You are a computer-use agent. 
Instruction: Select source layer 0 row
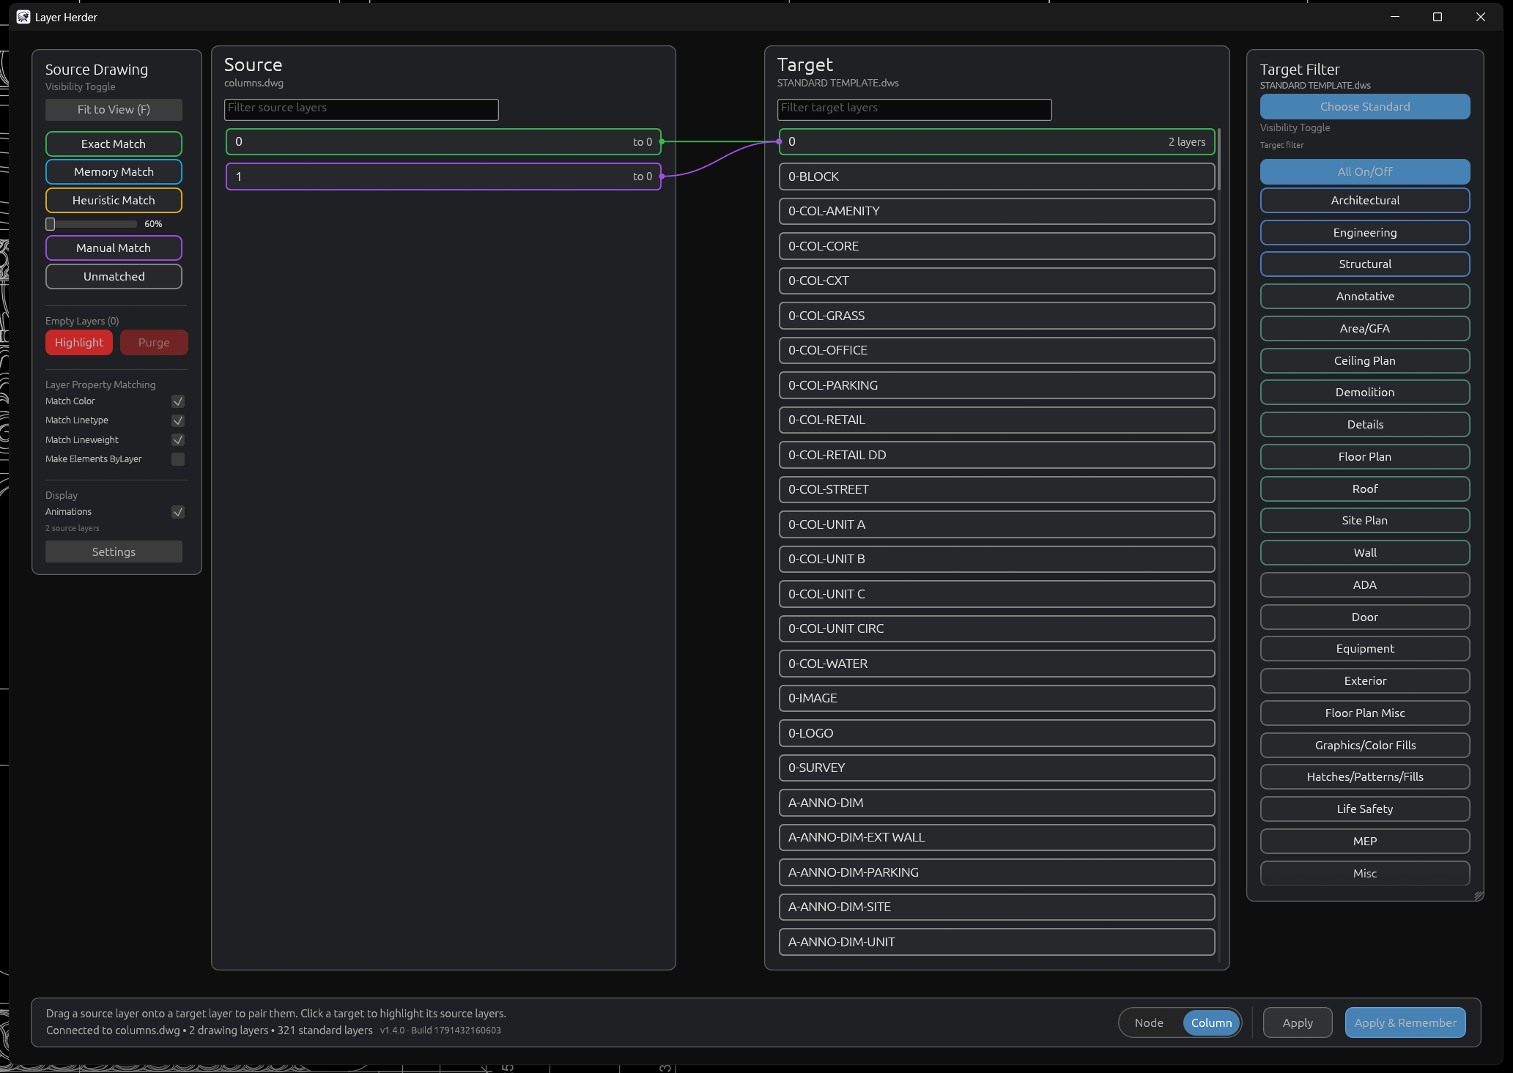(443, 141)
